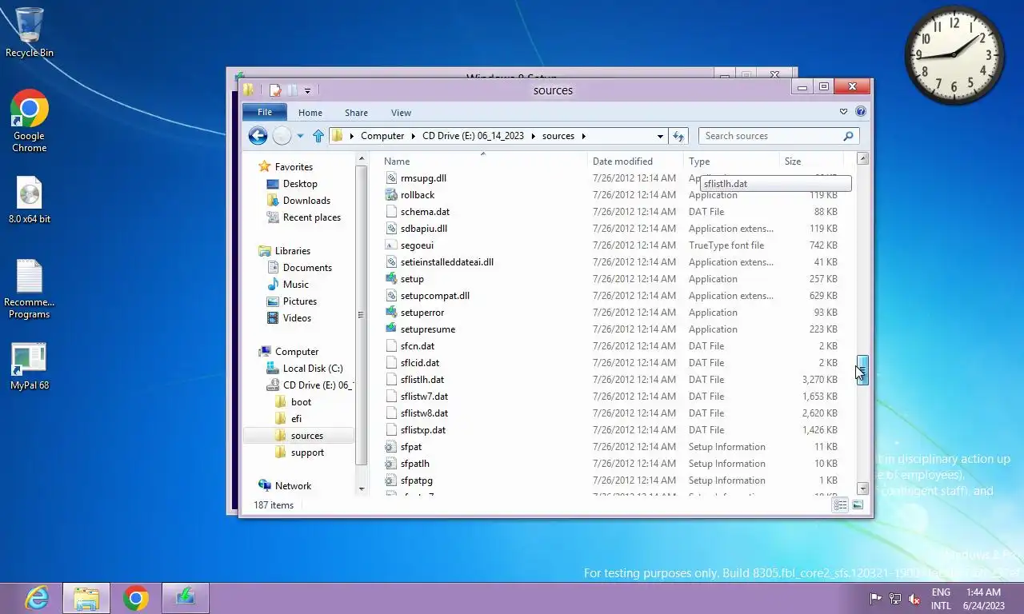
Task: Click Computer in the address breadcrumb
Action: pos(382,136)
